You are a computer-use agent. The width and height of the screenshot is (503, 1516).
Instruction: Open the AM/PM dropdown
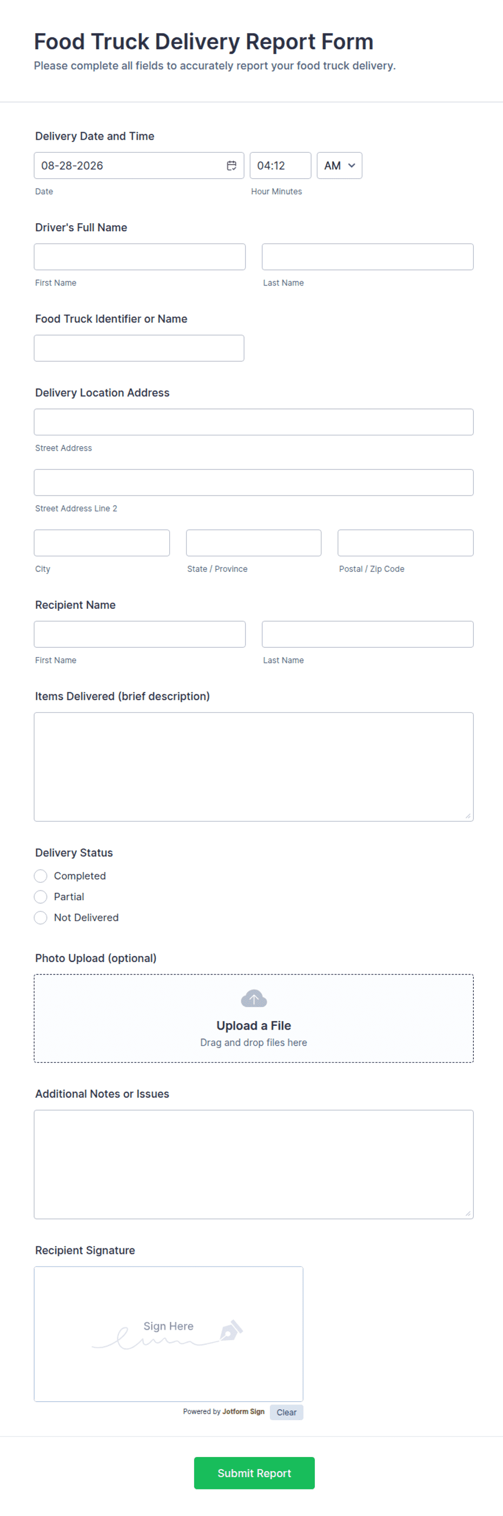[x=340, y=165]
